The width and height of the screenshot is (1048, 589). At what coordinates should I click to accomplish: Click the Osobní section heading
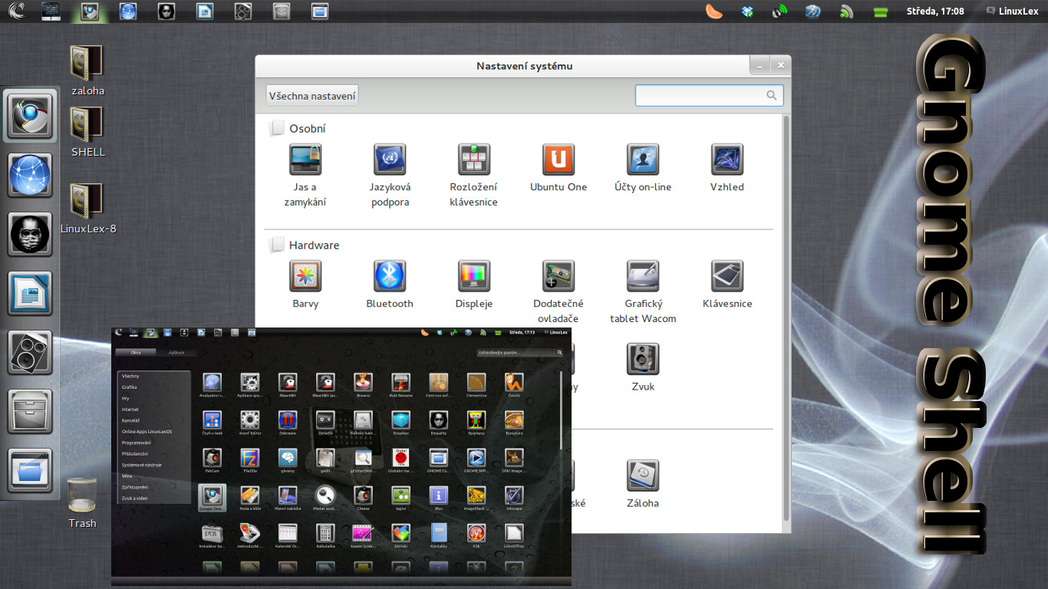click(x=308, y=129)
